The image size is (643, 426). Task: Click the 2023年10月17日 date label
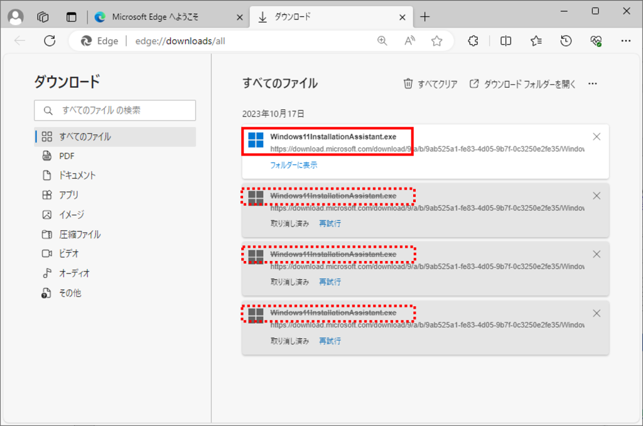(x=273, y=114)
